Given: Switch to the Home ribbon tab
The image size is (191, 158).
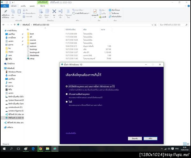Looking at the screenshot, I should tap(14, 6).
